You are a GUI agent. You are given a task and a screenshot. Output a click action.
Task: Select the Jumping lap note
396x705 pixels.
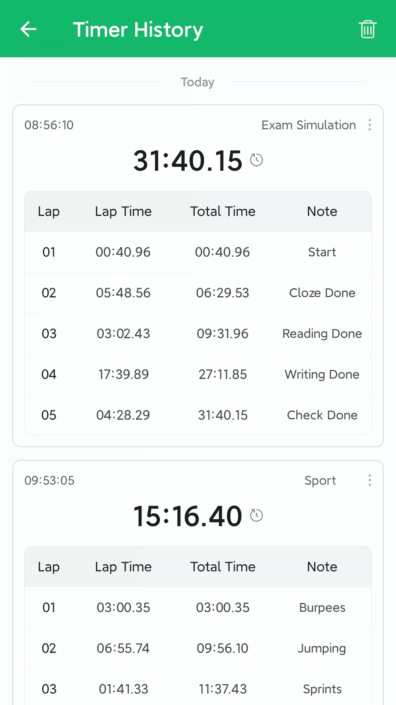322,648
